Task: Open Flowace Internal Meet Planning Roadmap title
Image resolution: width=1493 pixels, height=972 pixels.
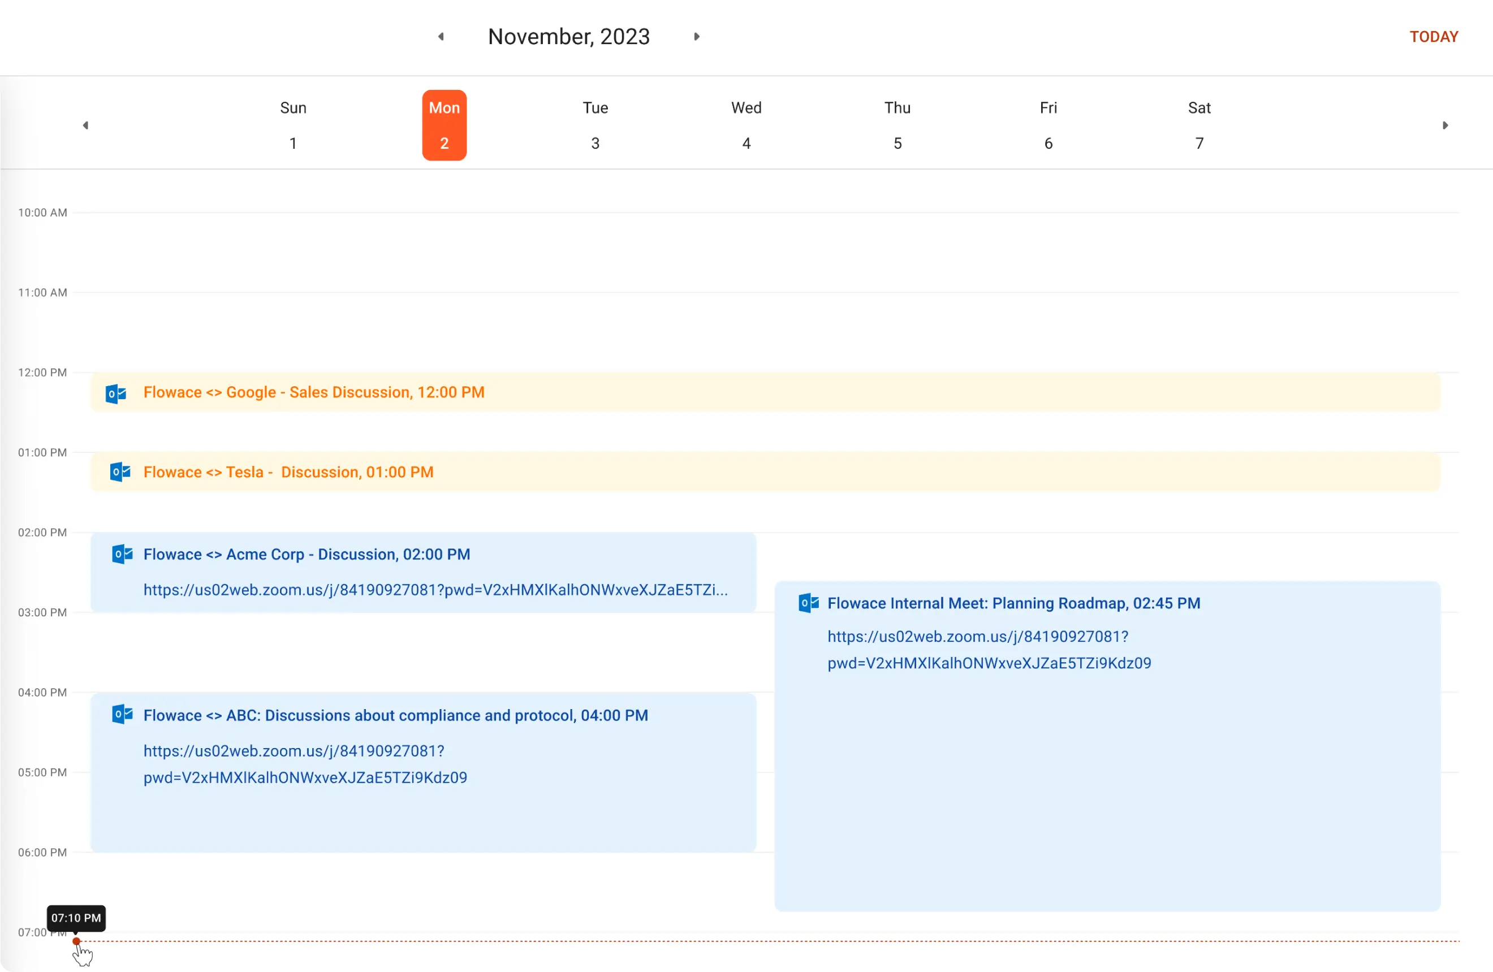Action: pyautogui.click(x=1014, y=603)
